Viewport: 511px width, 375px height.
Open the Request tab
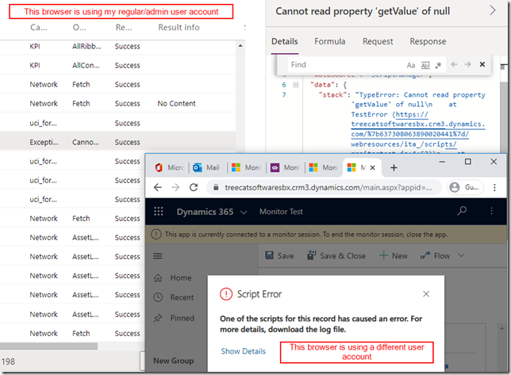pos(378,42)
